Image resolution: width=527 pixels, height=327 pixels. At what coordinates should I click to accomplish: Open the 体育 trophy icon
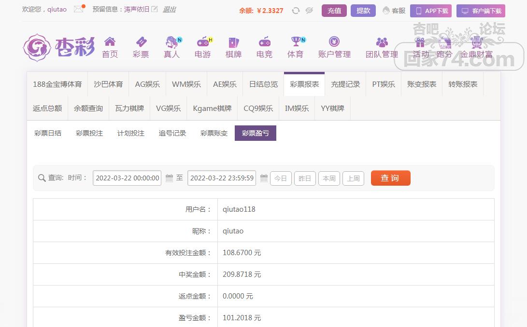click(x=295, y=42)
